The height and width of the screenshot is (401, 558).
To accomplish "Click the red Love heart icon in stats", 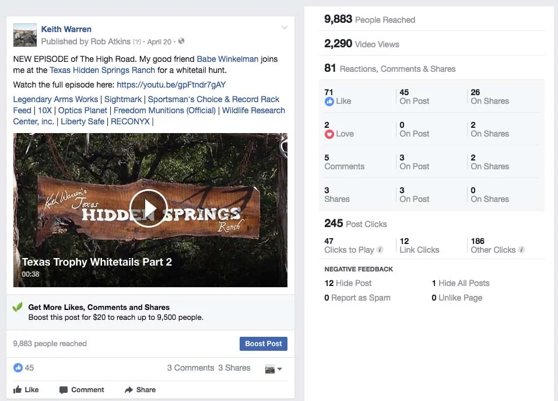I will 329,134.
